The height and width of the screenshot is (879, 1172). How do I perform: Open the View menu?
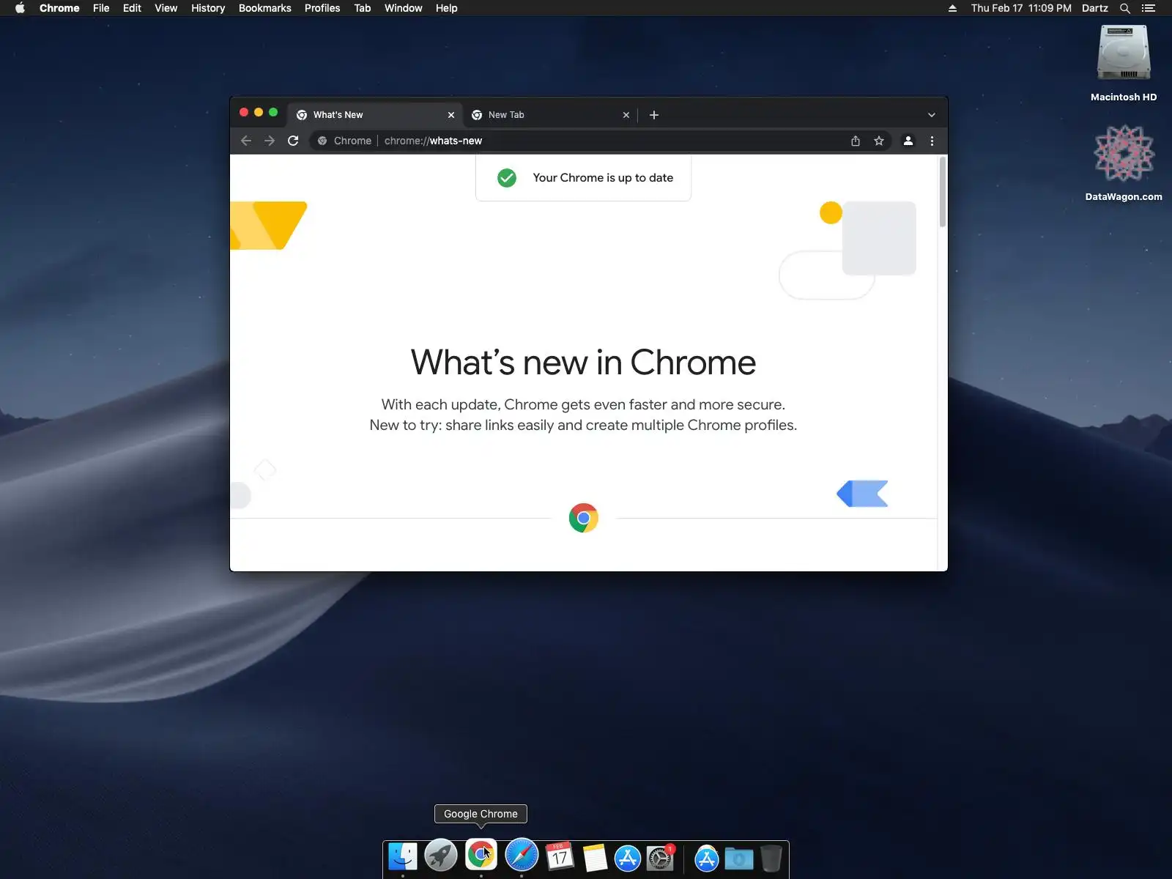pos(166,8)
